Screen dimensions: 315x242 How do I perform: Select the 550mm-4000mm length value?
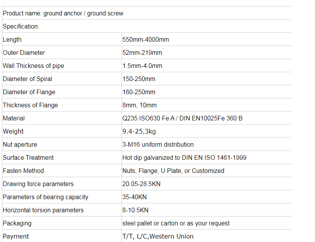[146, 40]
